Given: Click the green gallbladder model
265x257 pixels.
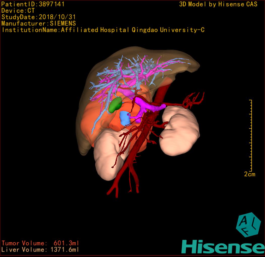Looking at the screenshot, I should [115, 105].
